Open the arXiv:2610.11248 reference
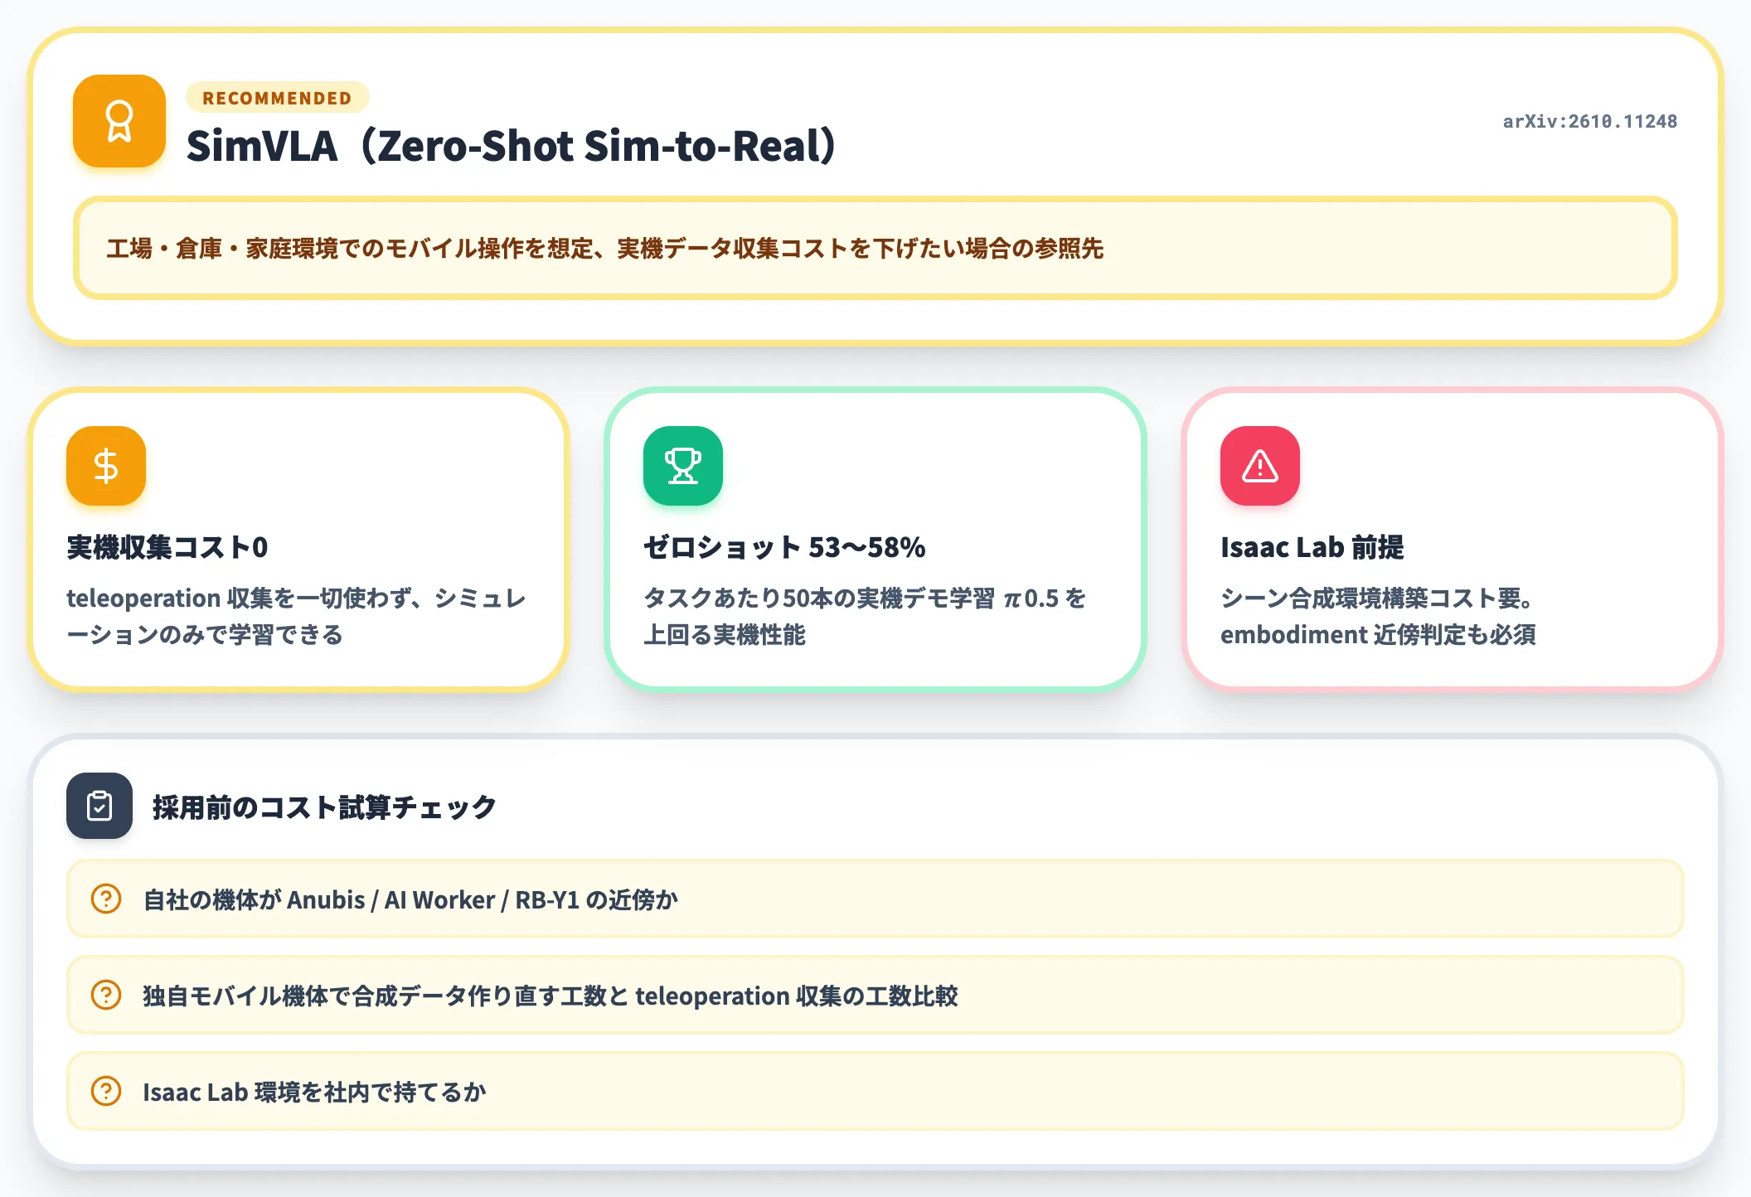1751x1197 pixels. 1590,121
